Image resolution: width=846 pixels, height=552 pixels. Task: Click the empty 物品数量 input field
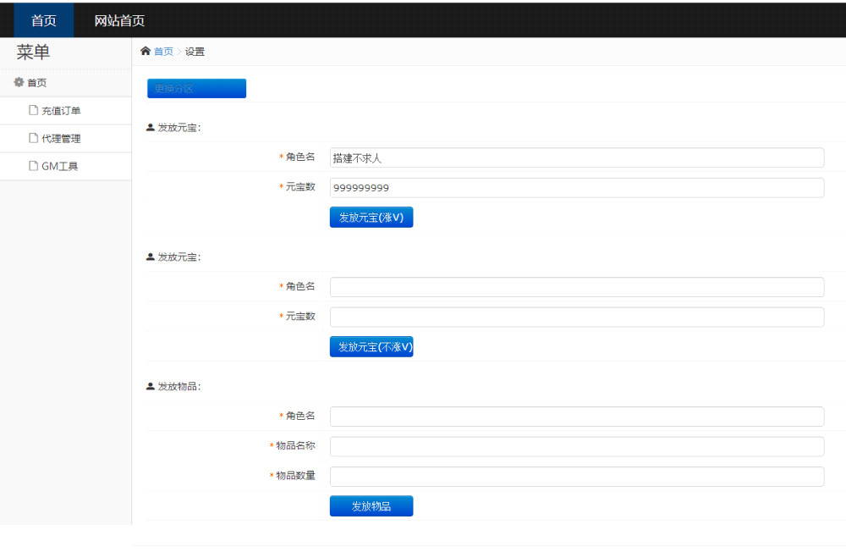576,477
